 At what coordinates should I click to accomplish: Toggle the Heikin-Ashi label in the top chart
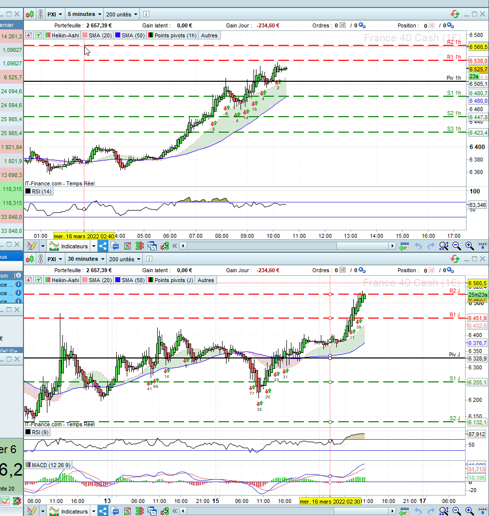tap(62, 35)
